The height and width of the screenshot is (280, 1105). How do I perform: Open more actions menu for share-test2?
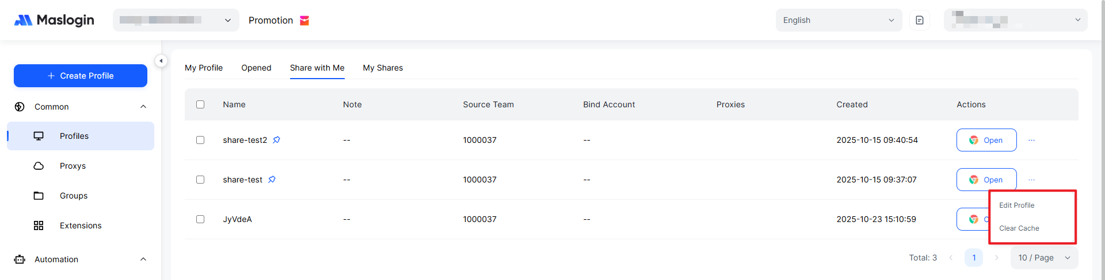click(1031, 140)
